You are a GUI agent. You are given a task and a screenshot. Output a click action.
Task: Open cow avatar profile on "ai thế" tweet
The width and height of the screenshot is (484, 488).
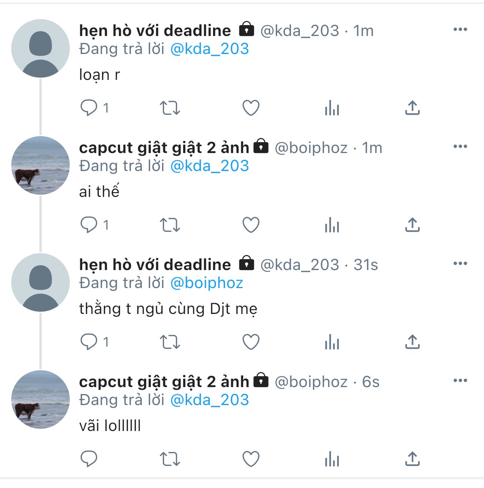click(x=41, y=165)
